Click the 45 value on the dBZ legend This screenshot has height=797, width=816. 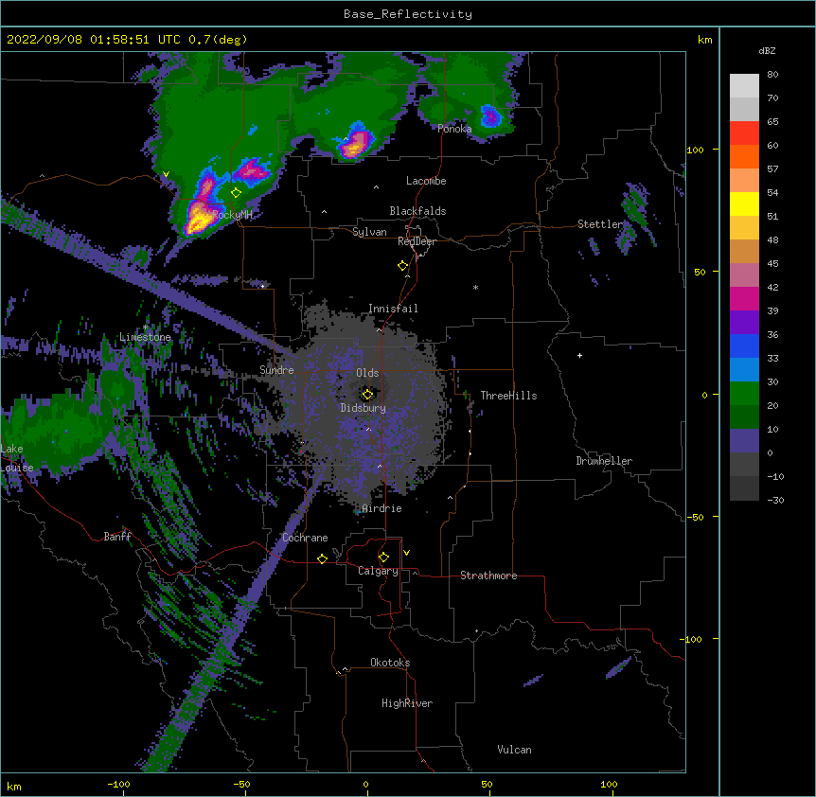click(772, 264)
